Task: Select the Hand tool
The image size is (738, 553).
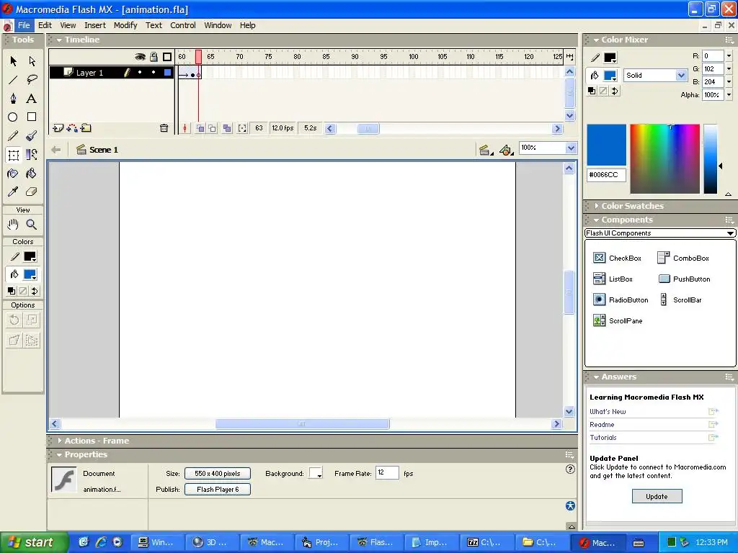Action: point(13,225)
